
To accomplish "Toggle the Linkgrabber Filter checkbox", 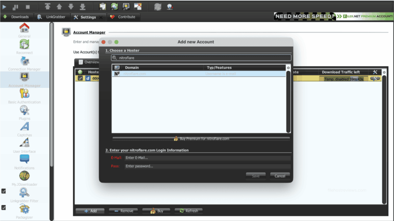I will tap(4, 191).
